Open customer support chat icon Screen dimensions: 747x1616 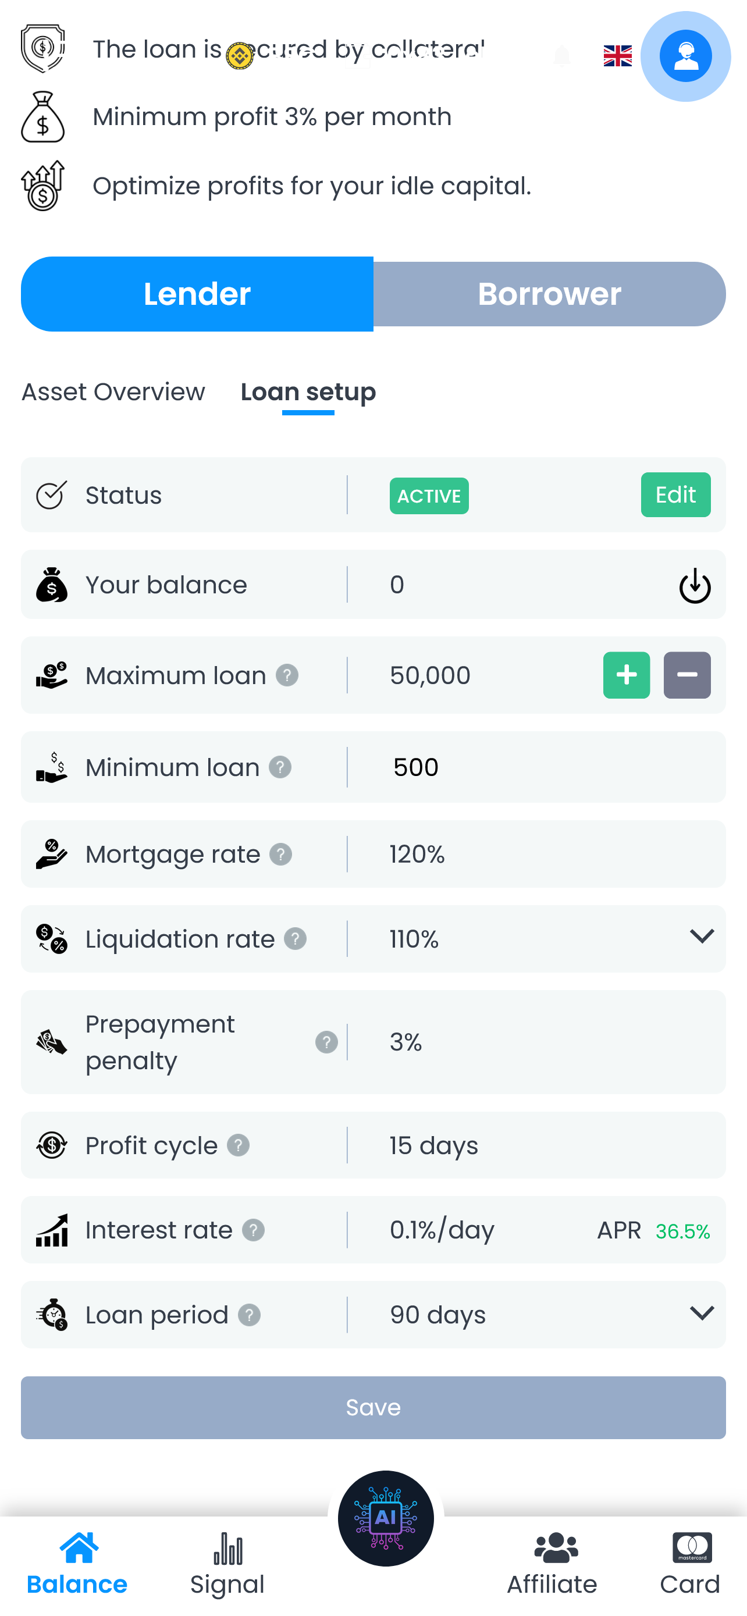click(685, 56)
